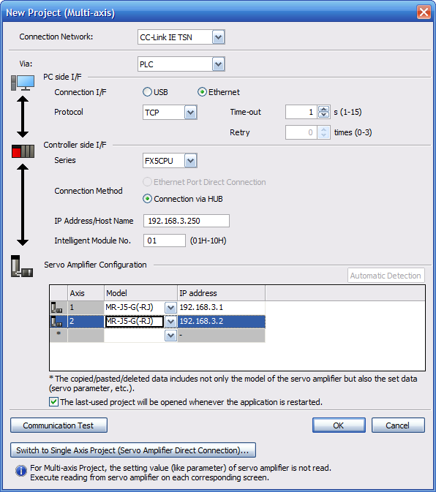The height and width of the screenshot is (492, 436).
Task: Open the Protocol TCP dropdown
Action: tap(190, 113)
